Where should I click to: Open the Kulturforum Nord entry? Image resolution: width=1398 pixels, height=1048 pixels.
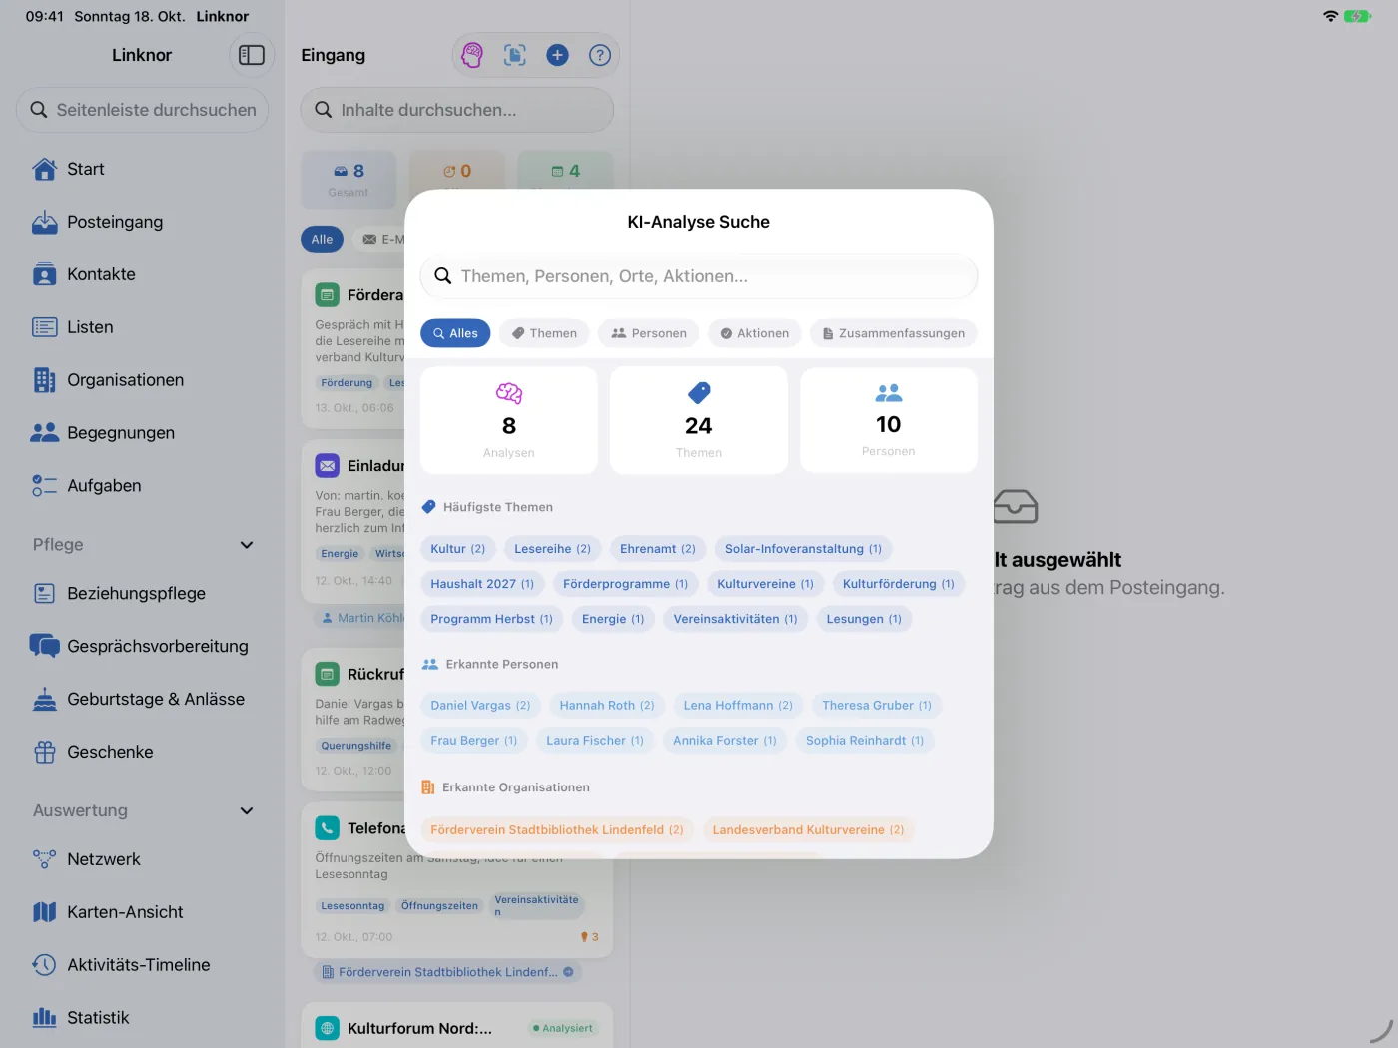click(457, 1028)
